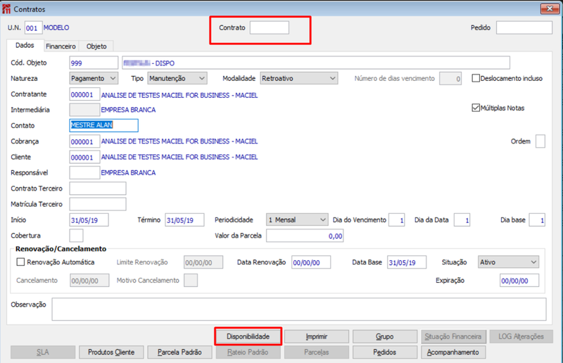Screen dimensions: 563x363
Task: Click the Término date field
Action: click(184, 219)
